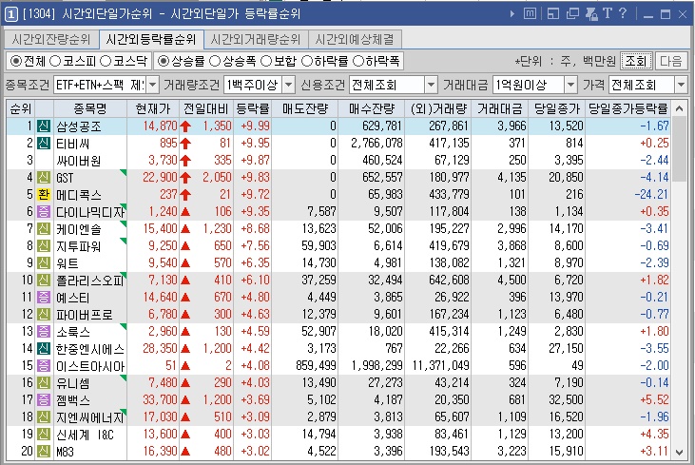
Task: Click the 신 badge next to GST
Action: click(x=44, y=177)
